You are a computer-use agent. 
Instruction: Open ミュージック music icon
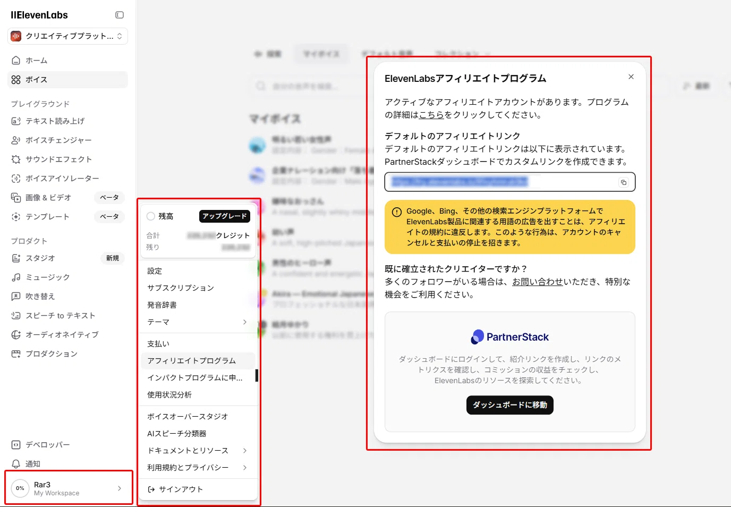point(16,277)
